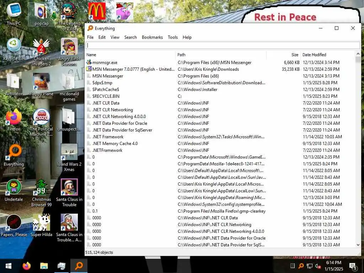Select the .NET CLR Data result
The width and height of the screenshot is (364, 273).
pyautogui.click(x=220, y=103)
